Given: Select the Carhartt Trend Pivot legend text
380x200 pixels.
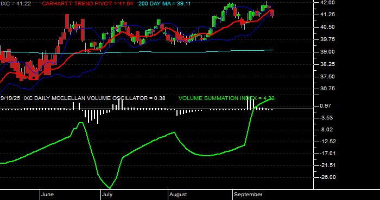Looking at the screenshot, I should 87,4.
